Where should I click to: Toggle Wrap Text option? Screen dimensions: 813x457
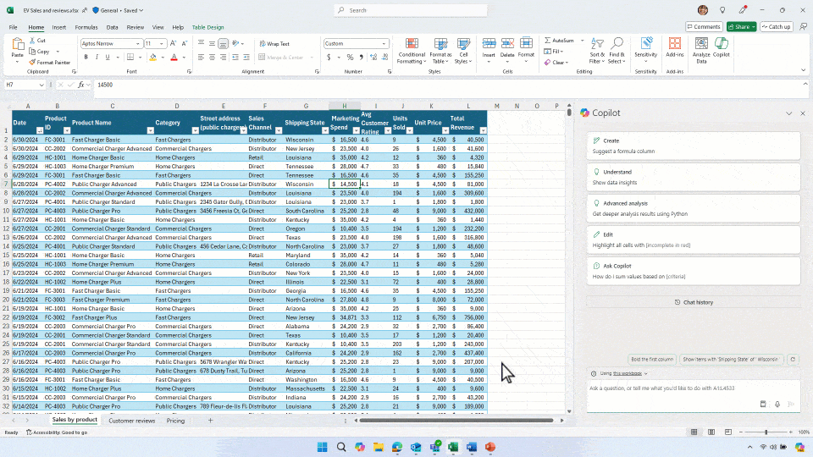coord(274,44)
